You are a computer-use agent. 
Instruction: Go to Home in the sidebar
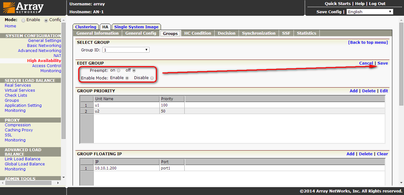tap(10, 26)
